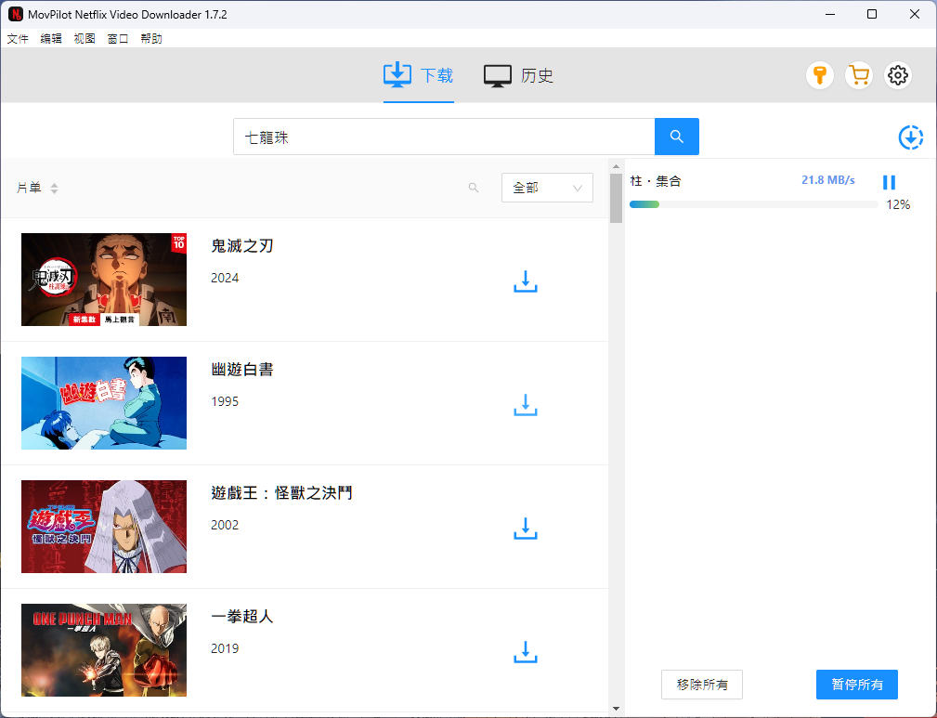
Task: Click the download icon for 幽遊白書
Action: [x=526, y=404]
